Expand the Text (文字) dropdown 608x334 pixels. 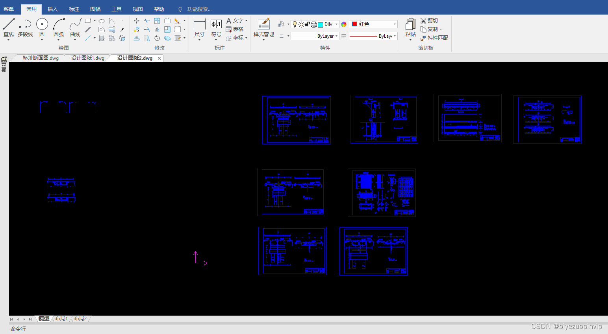[247, 21]
